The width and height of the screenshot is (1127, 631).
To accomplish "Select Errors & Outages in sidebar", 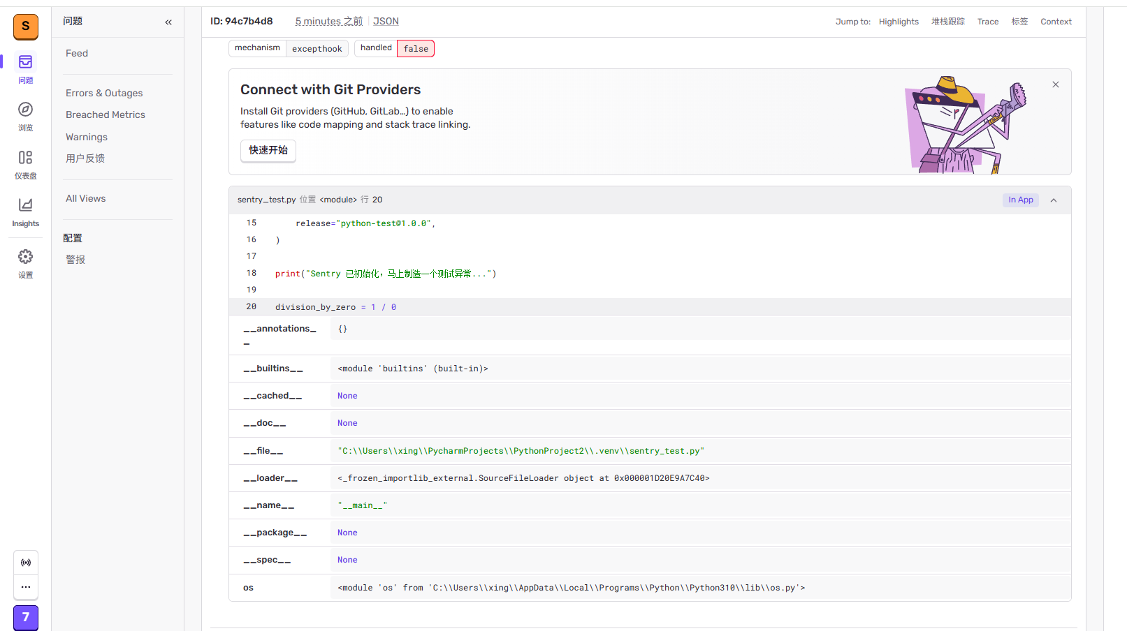I will pos(104,94).
